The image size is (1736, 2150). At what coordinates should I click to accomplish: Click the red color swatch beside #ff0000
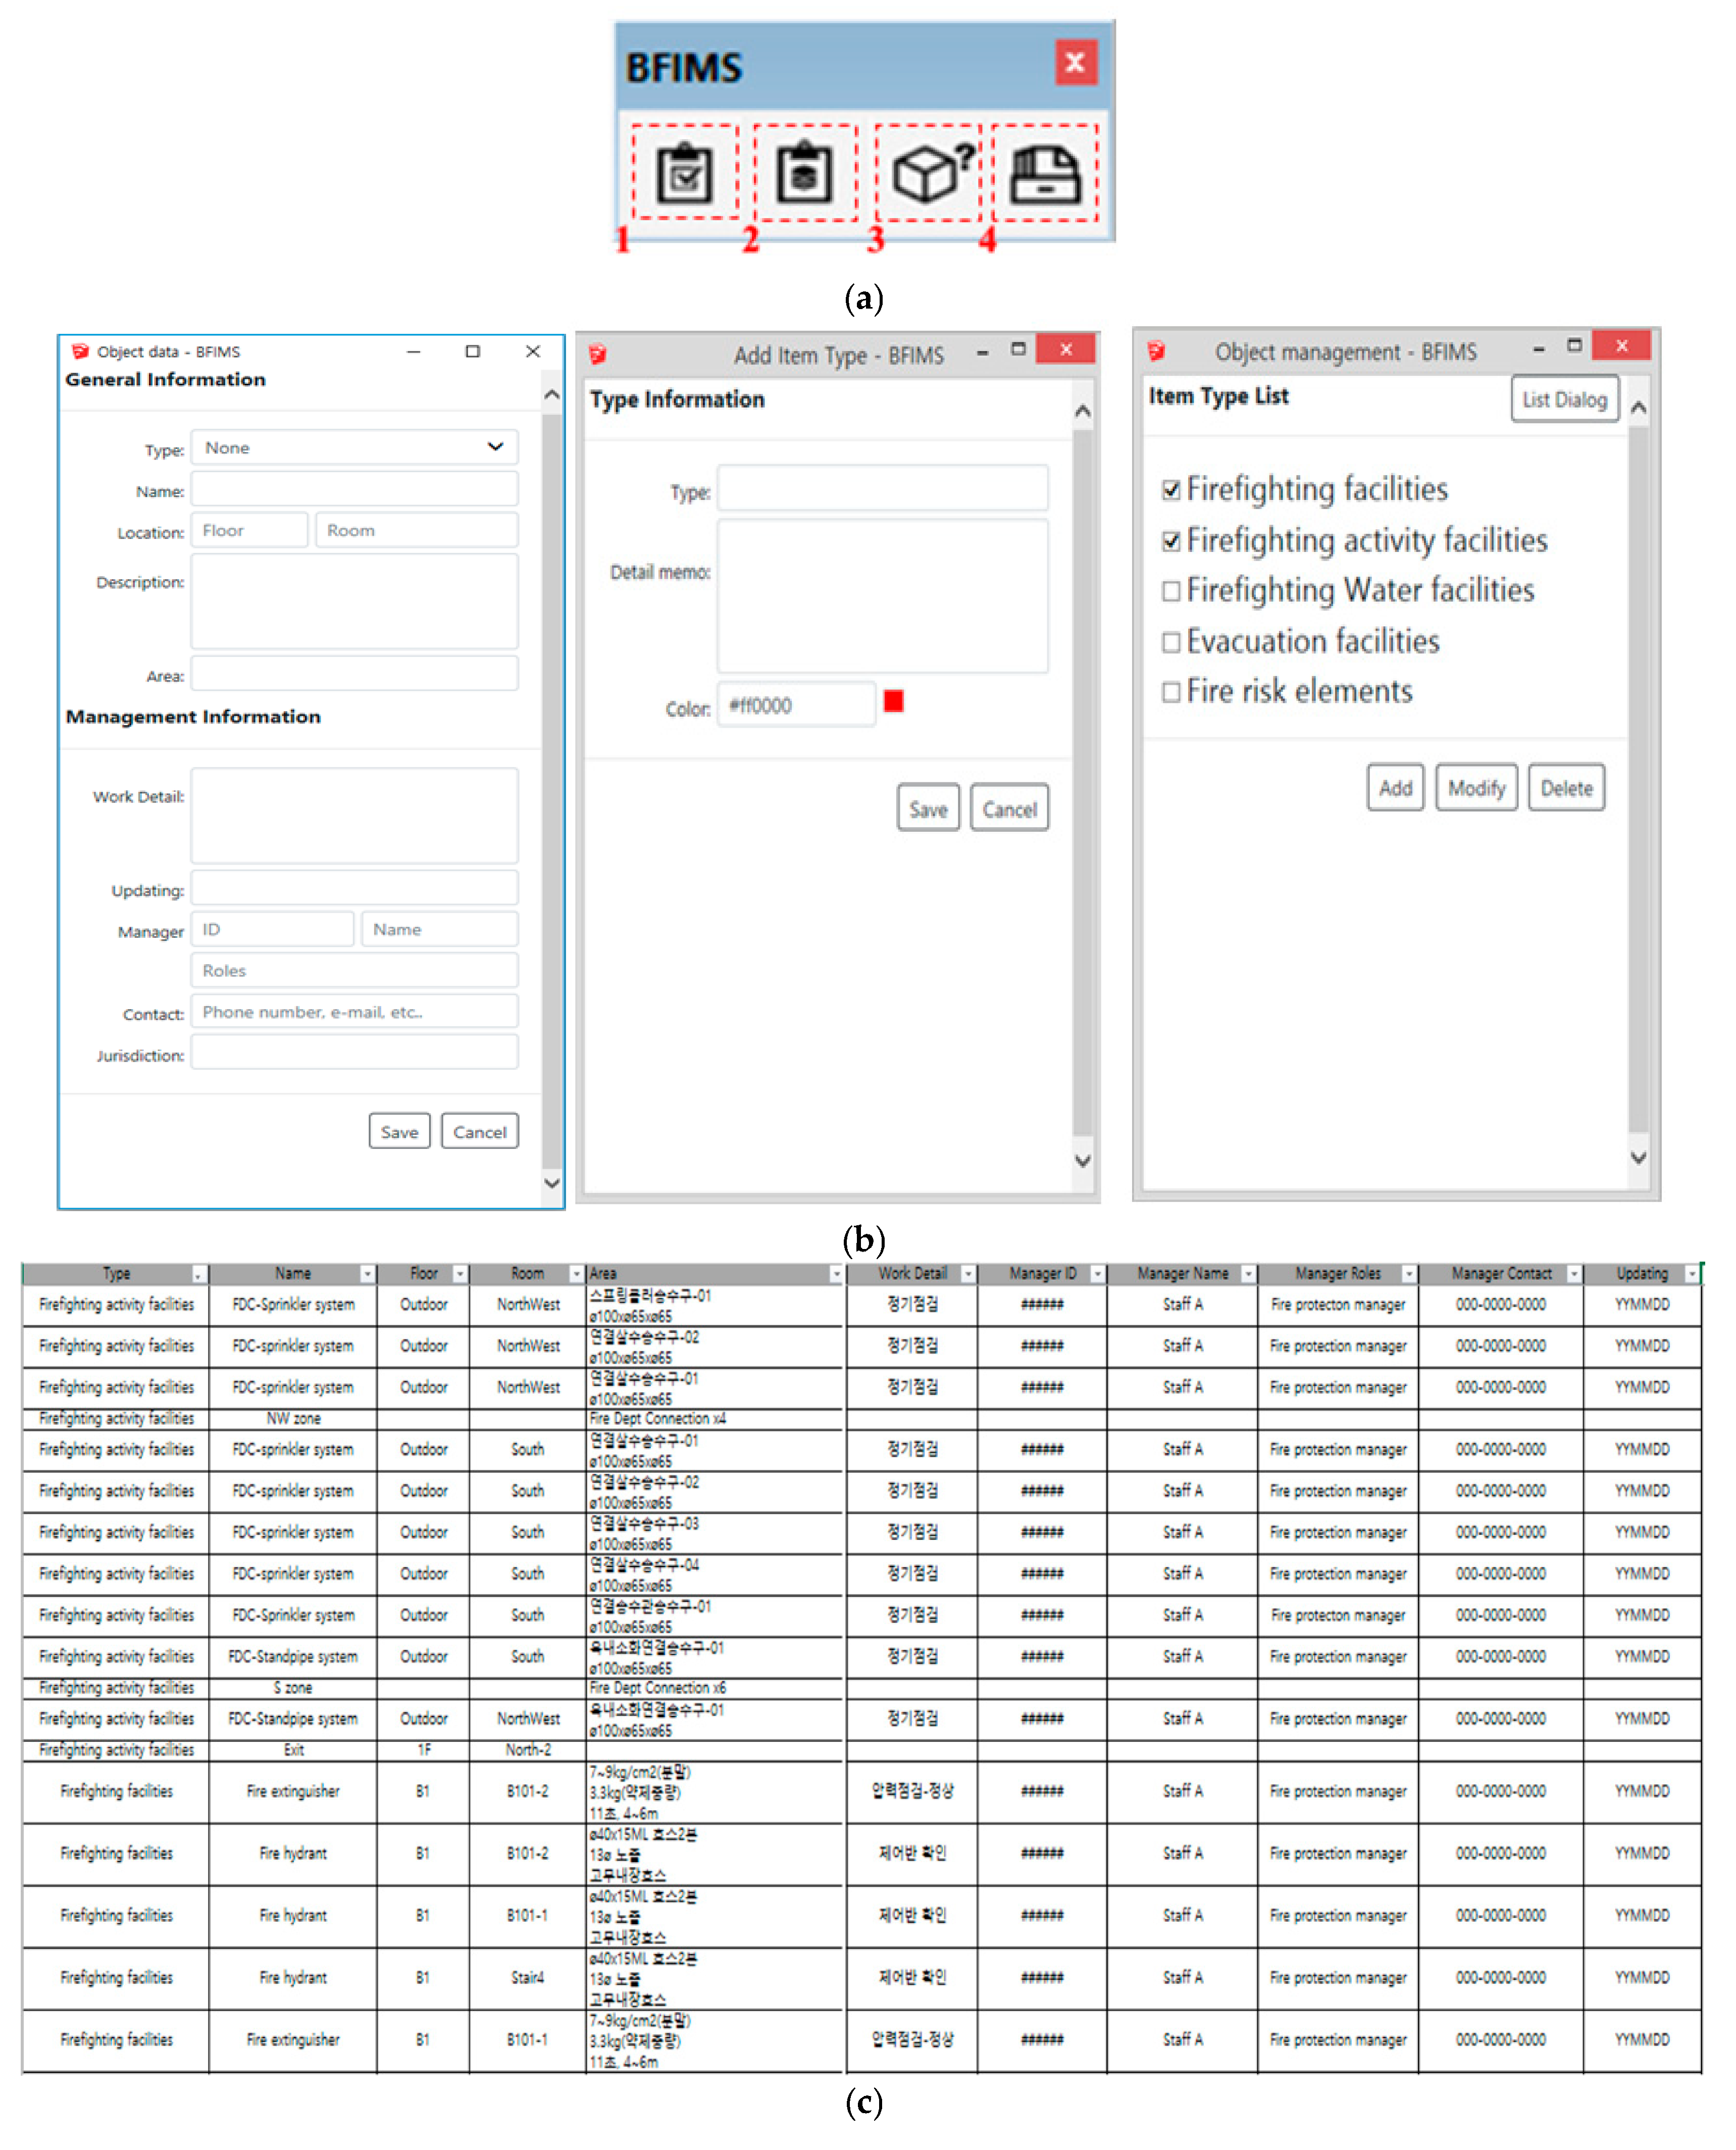[x=894, y=702]
